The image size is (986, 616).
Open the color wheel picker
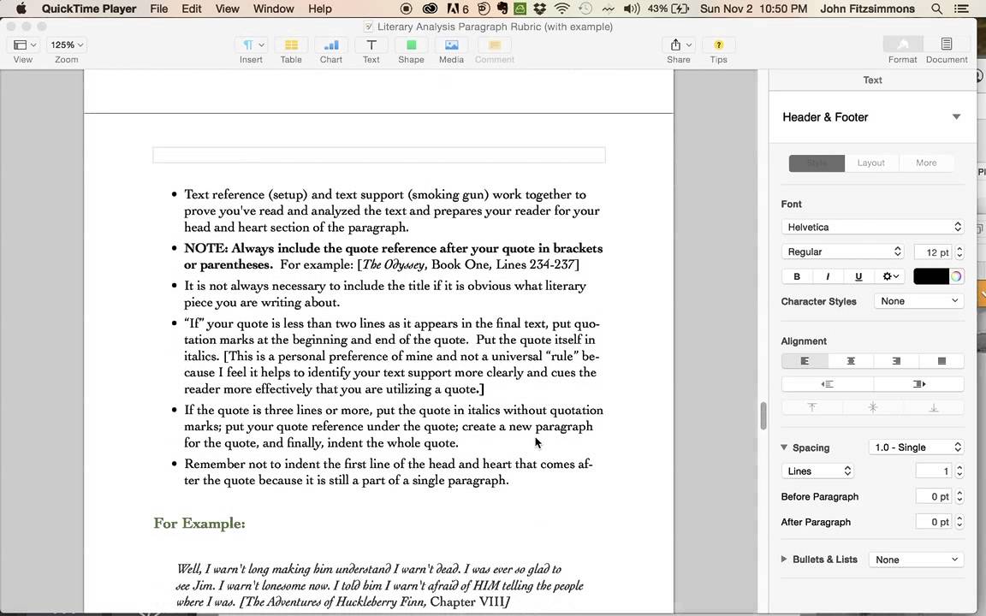pyautogui.click(x=956, y=276)
